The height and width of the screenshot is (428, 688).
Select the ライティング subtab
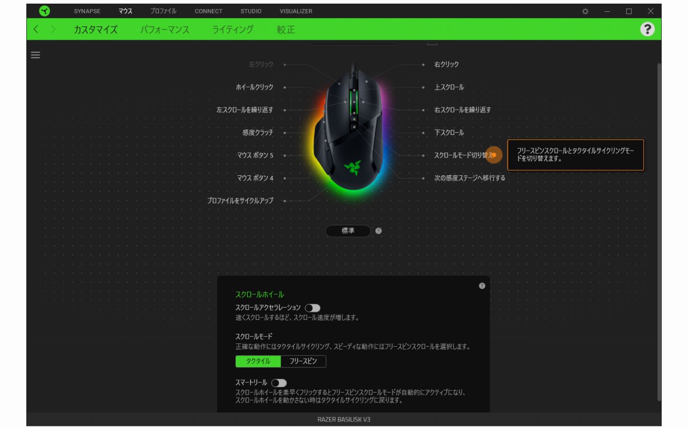(x=233, y=30)
